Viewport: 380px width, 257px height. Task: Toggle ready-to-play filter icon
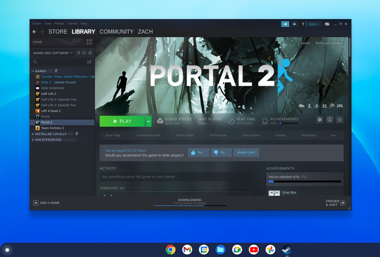tap(90, 53)
